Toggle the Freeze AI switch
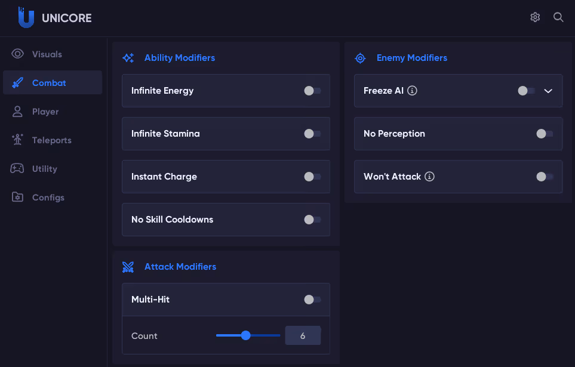The width and height of the screenshot is (575, 367). (526, 91)
